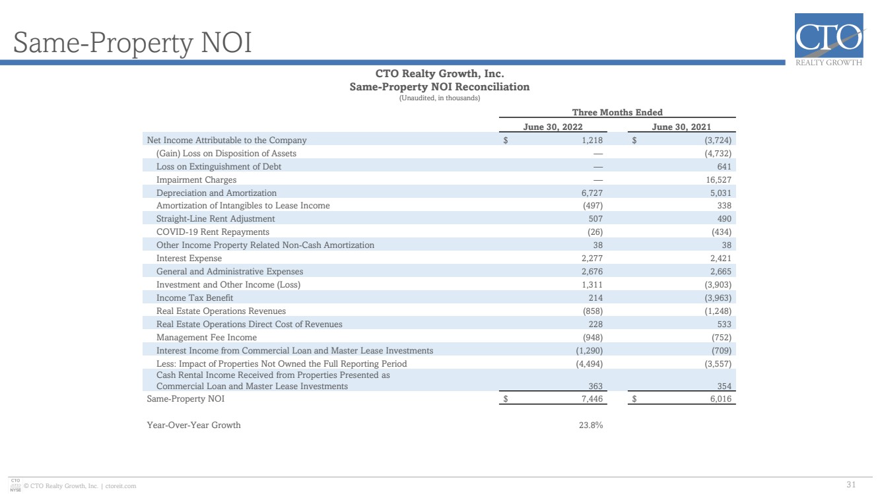Select 'Straight-Line Rent Adjustment' label
The image size is (880, 494).
(x=216, y=219)
